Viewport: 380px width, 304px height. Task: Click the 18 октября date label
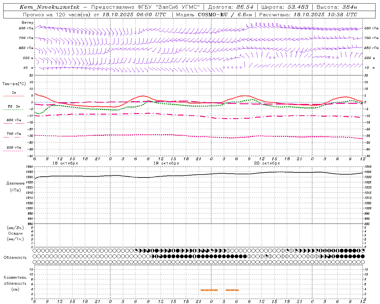click(65, 163)
